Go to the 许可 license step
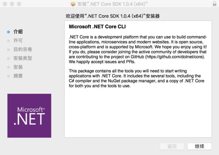Image resolution: width=219 pixels, height=155 pixels. (18, 41)
